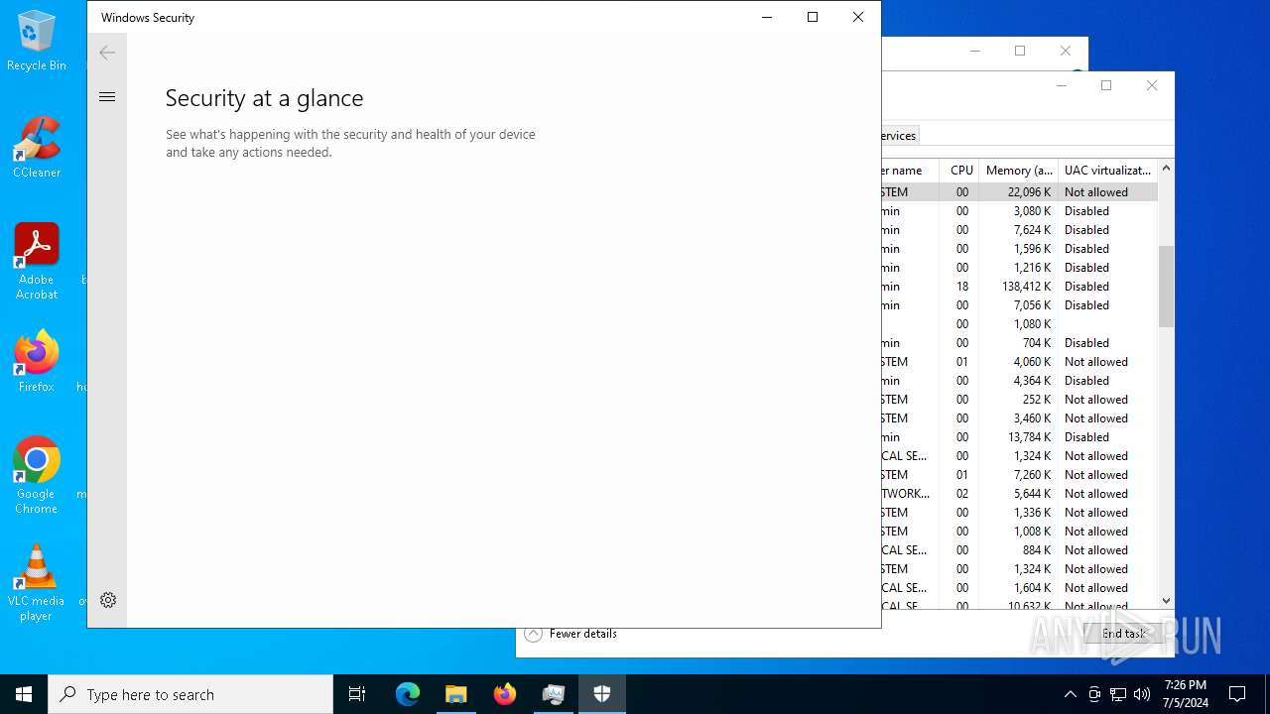Maximize the Task Manager window
Screen dimensions: 1270x714
tap(1106, 85)
